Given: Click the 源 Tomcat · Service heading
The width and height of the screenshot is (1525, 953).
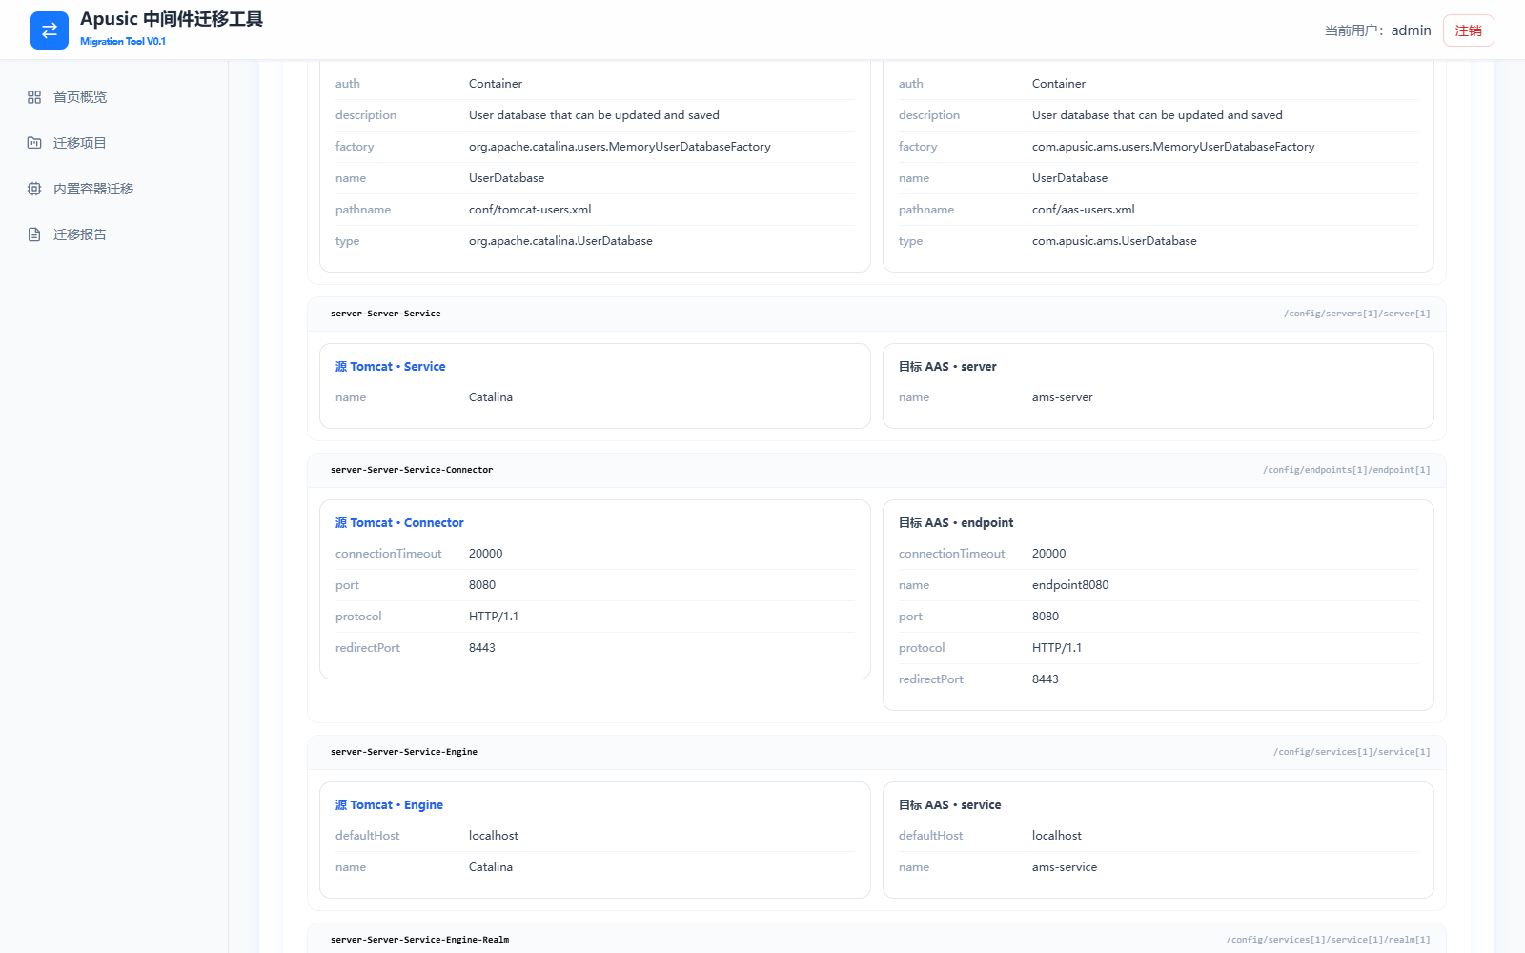Looking at the screenshot, I should point(390,367).
